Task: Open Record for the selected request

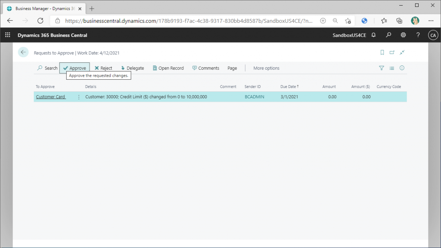Action: tap(168, 68)
